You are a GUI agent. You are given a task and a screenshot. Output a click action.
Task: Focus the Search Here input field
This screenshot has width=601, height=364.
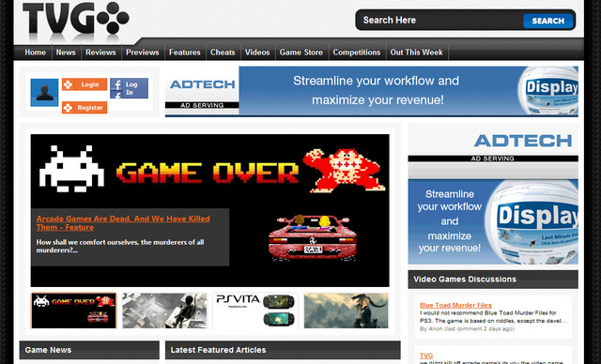click(440, 21)
